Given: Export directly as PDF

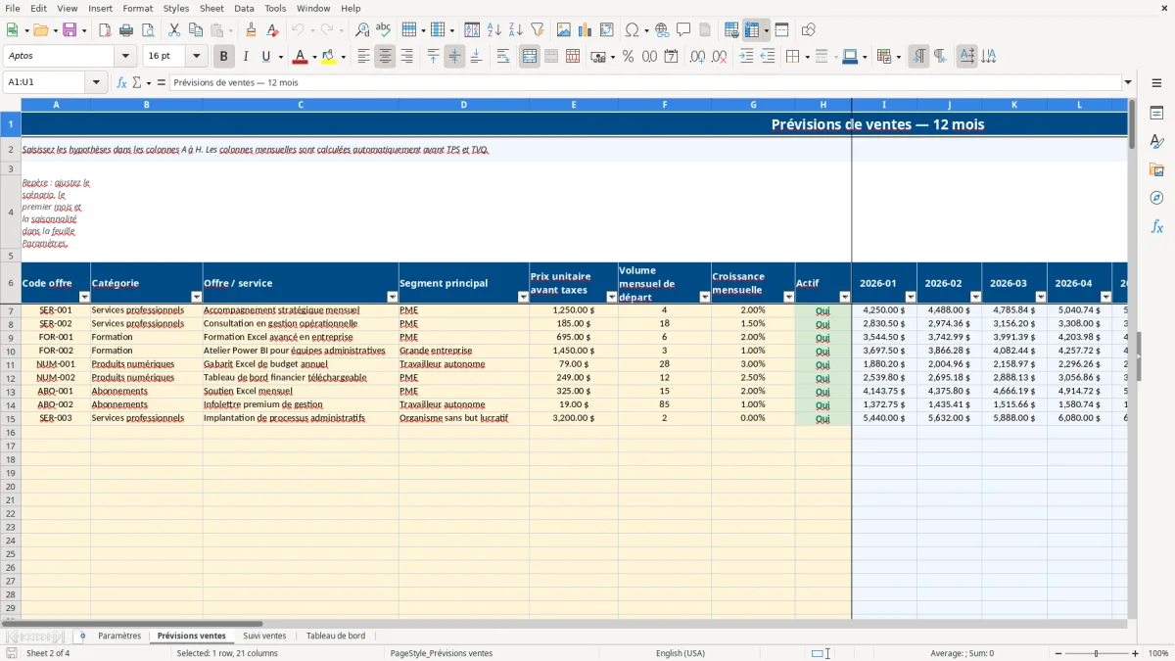Looking at the screenshot, I should point(105,30).
